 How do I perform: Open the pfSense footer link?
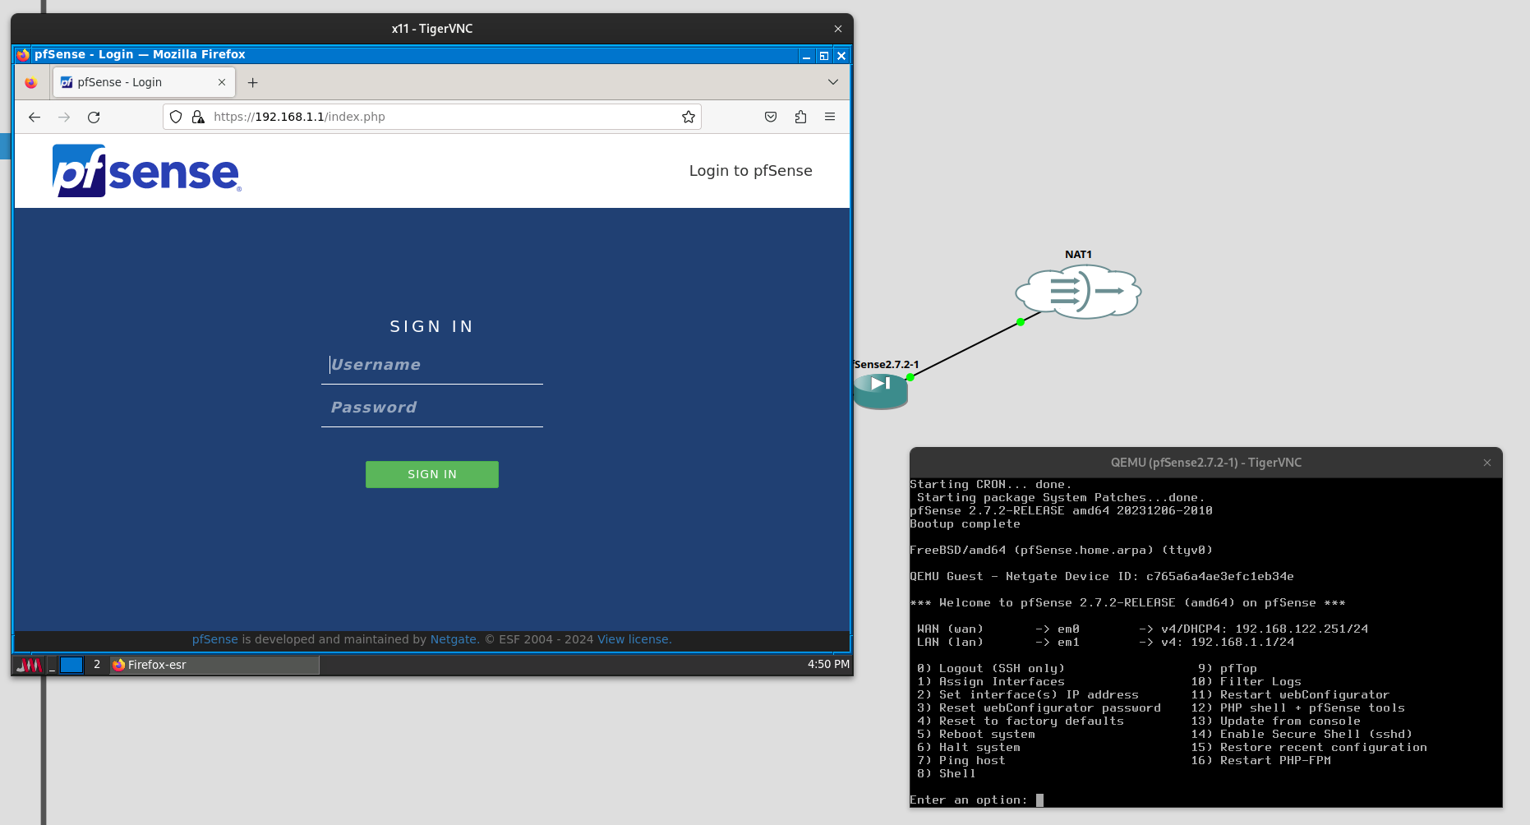[x=215, y=639]
